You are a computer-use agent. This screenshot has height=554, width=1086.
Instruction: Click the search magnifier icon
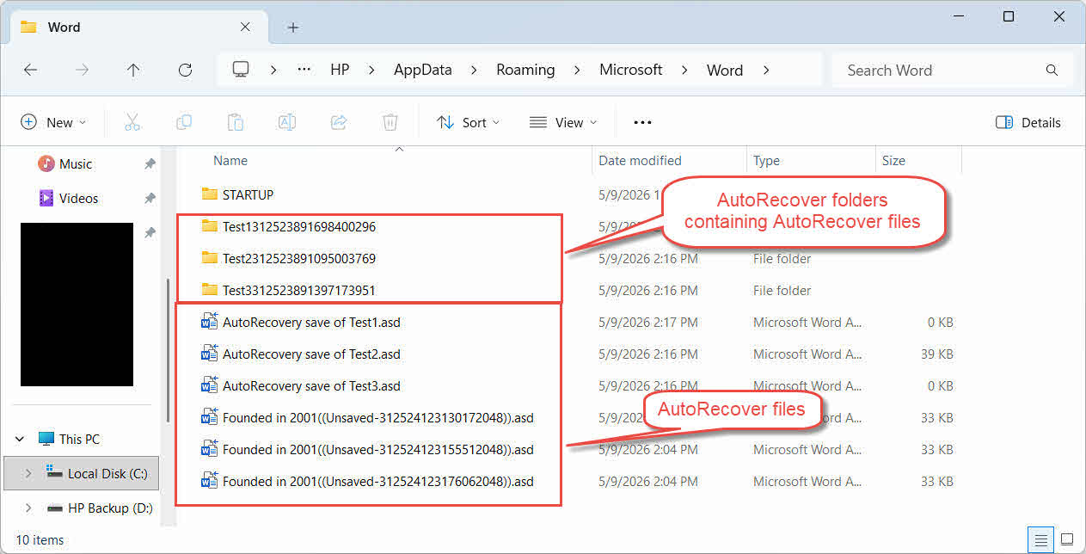[1051, 71]
